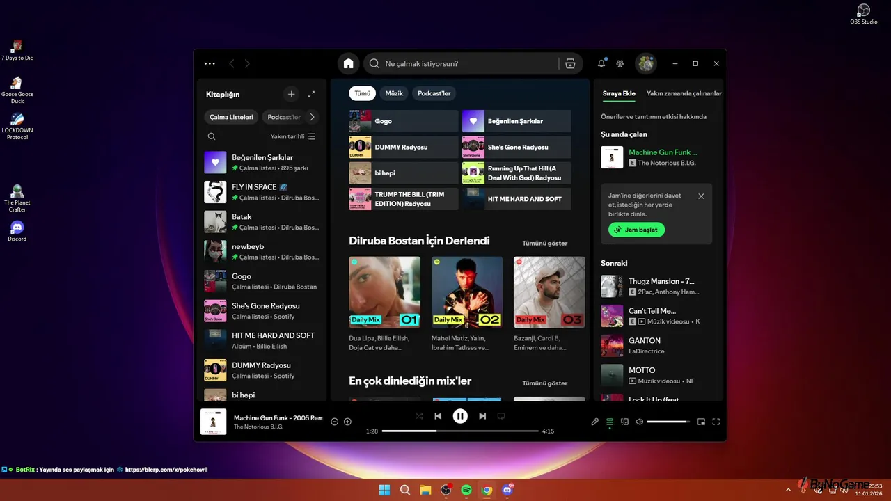Open Friend Activity icon
Image resolution: width=891 pixels, height=501 pixels.
tap(620, 63)
